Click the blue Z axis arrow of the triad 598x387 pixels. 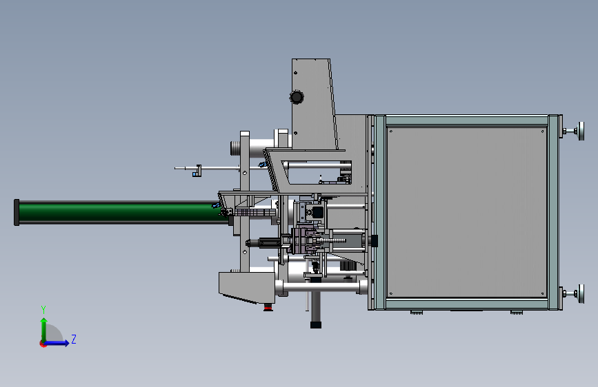coord(57,343)
